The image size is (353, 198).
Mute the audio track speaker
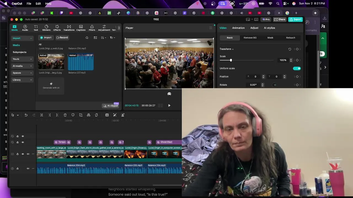click(x=28, y=169)
